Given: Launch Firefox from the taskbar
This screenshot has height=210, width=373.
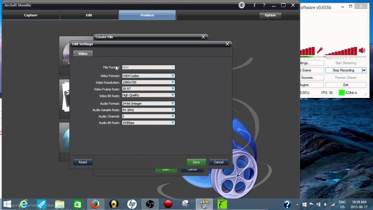Looking at the screenshot, I should point(95,204).
